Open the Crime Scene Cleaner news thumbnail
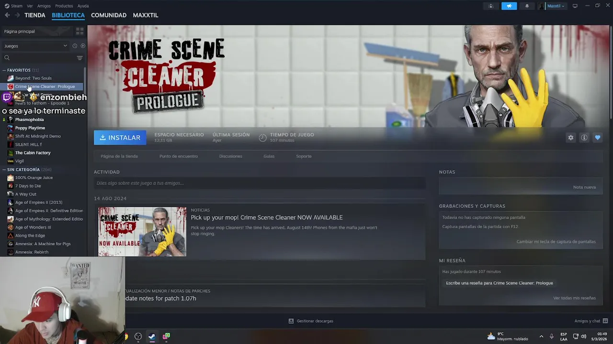This screenshot has width=613, height=344. point(142,232)
